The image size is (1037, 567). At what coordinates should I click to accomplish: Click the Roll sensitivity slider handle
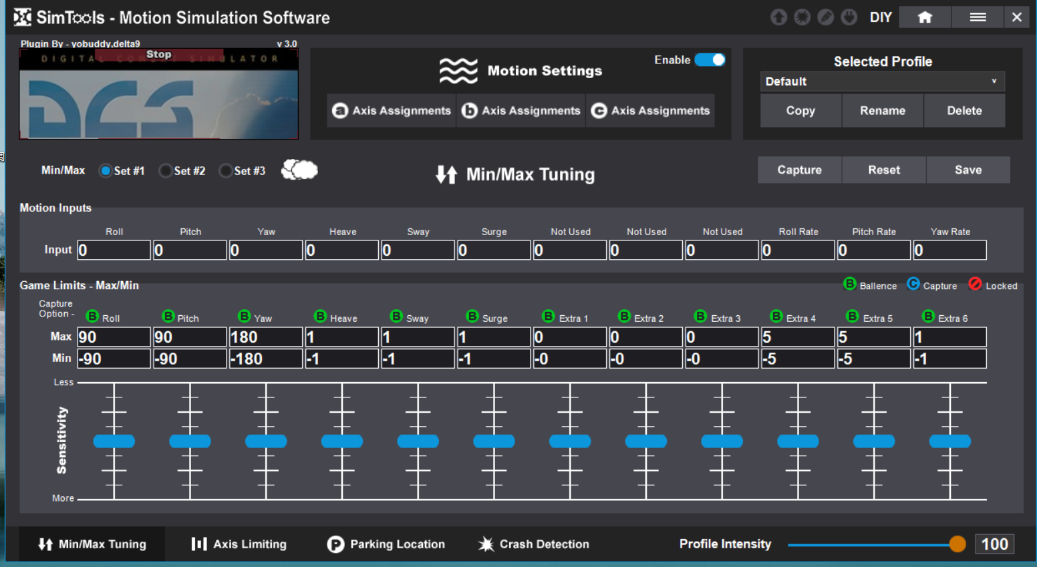click(114, 441)
